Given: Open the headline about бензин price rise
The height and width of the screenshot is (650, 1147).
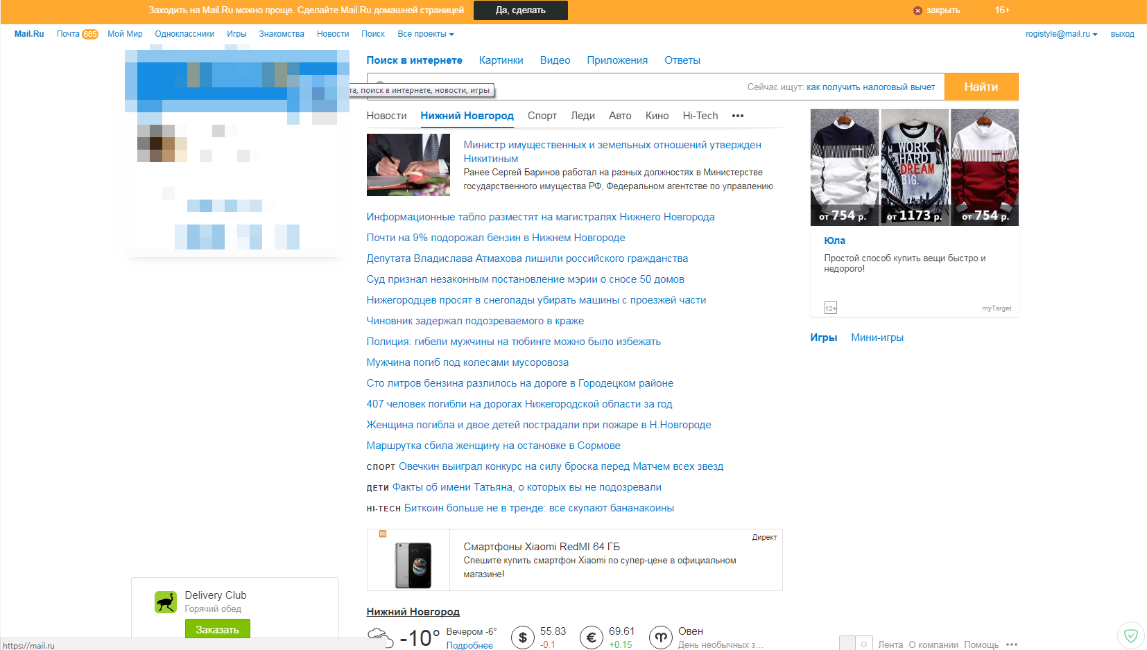Looking at the screenshot, I should pyautogui.click(x=496, y=238).
